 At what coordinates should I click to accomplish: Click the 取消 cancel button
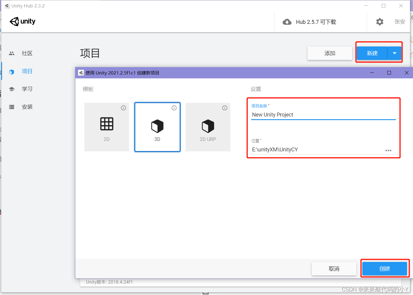pyautogui.click(x=334, y=269)
